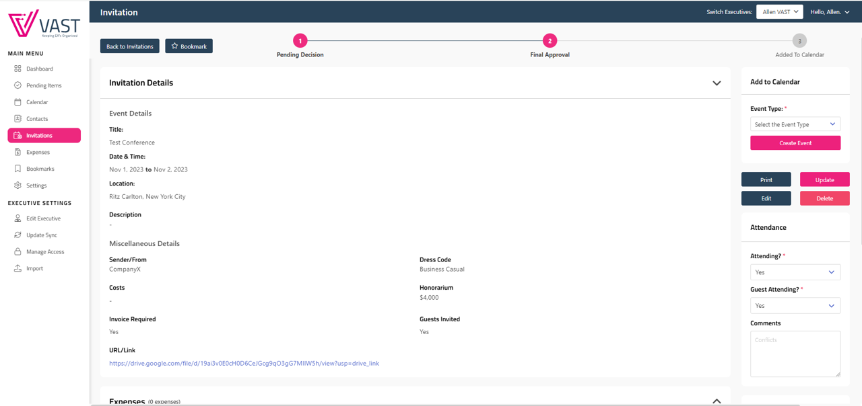Click the Create Event button
Screen dimensions: 862x406
[x=795, y=143]
